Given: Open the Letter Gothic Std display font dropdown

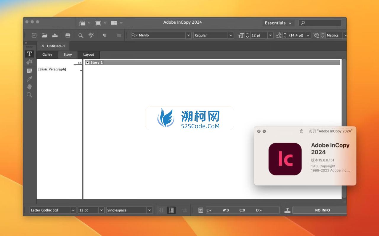Looking at the screenshot, I should pyautogui.click(x=73, y=210).
